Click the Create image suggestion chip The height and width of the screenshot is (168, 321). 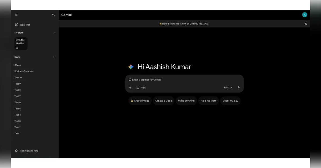(140, 101)
